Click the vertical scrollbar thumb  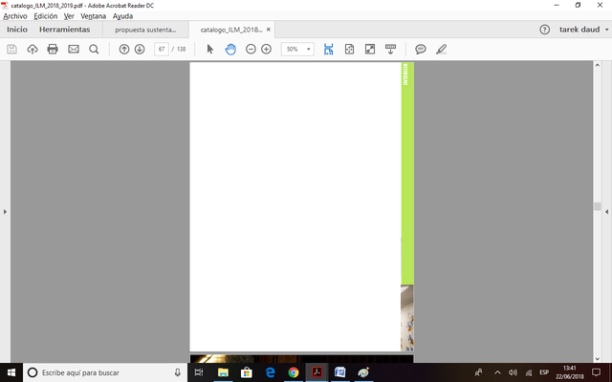pos(597,206)
